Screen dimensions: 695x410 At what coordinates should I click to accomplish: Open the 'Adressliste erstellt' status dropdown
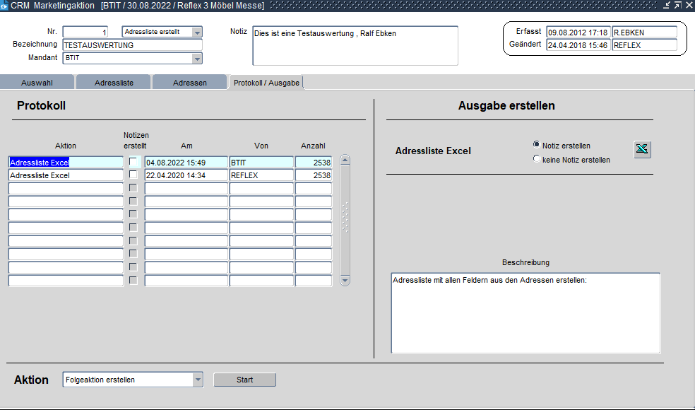[x=197, y=32]
